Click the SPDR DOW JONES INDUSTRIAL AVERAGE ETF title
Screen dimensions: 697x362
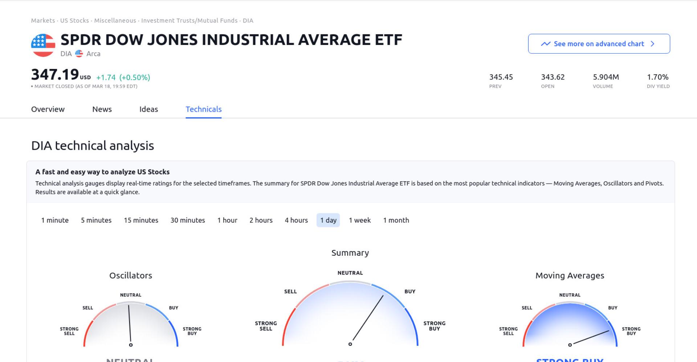(x=232, y=40)
